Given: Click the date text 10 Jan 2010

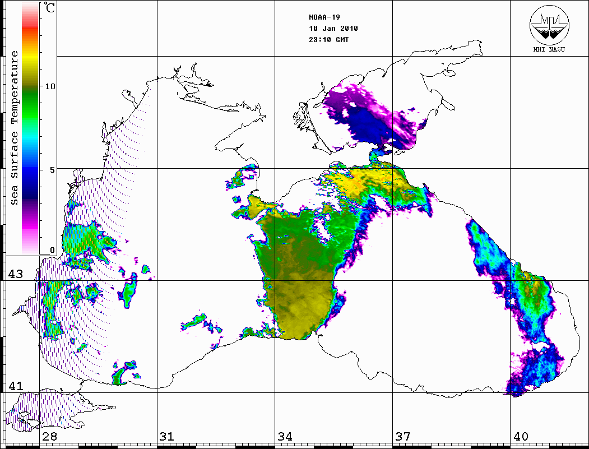Looking at the screenshot, I should 333,29.
